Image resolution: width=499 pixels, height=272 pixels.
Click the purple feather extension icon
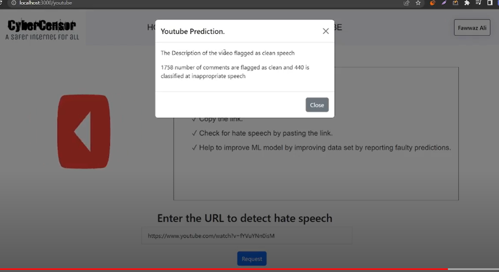pyautogui.click(x=444, y=3)
